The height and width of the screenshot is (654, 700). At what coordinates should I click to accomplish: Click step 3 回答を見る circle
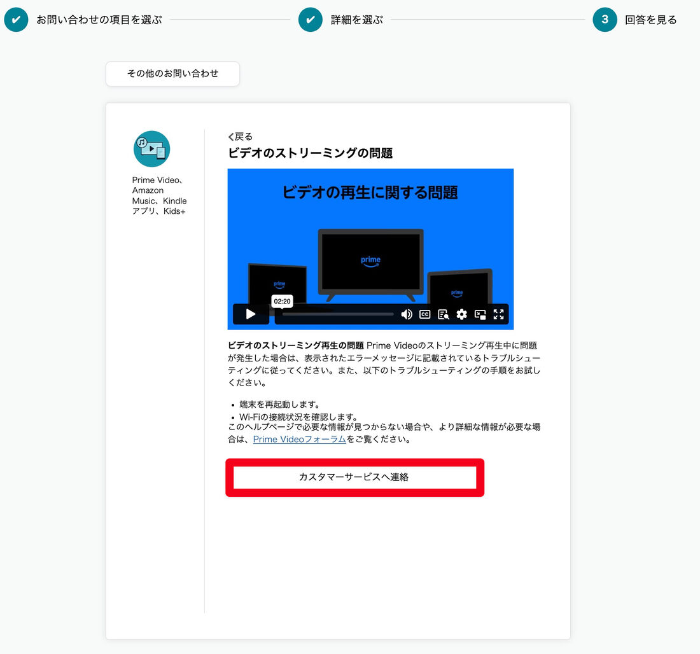(605, 20)
